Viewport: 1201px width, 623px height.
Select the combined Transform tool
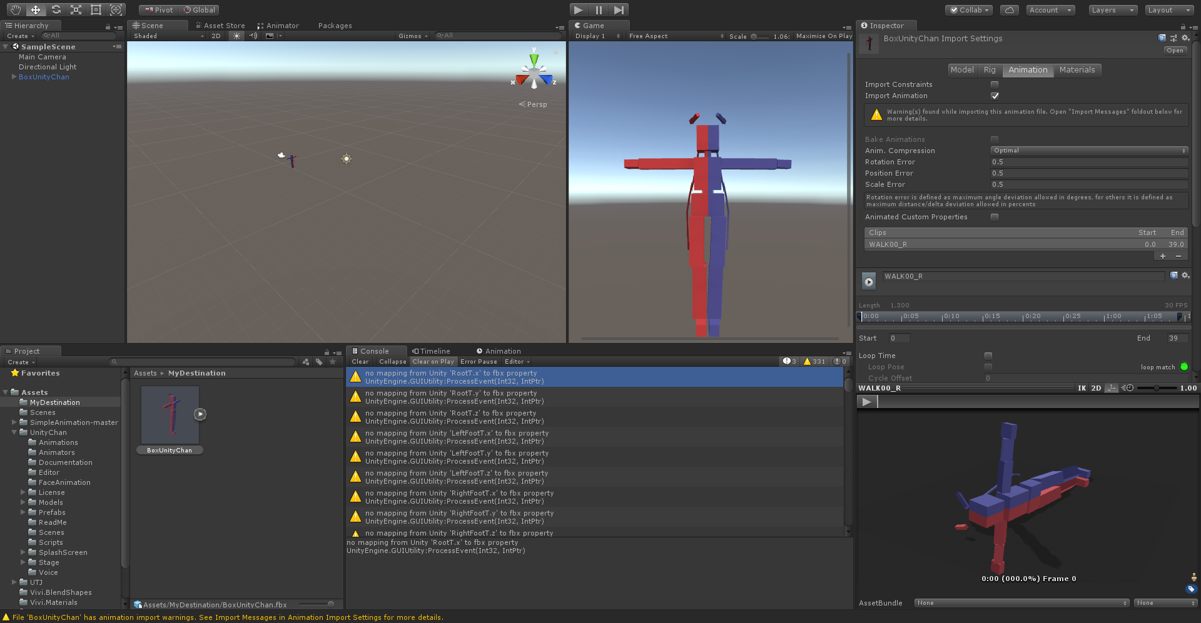click(x=116, y=9)
